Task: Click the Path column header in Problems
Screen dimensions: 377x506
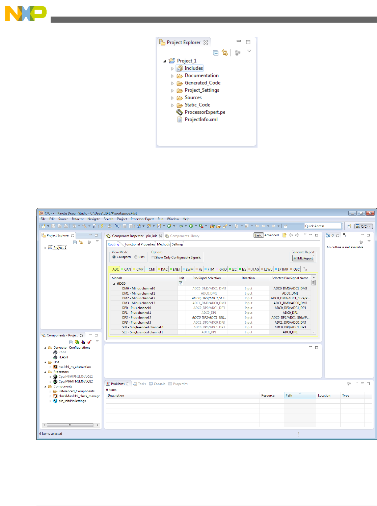Action: tap(300, 395)
